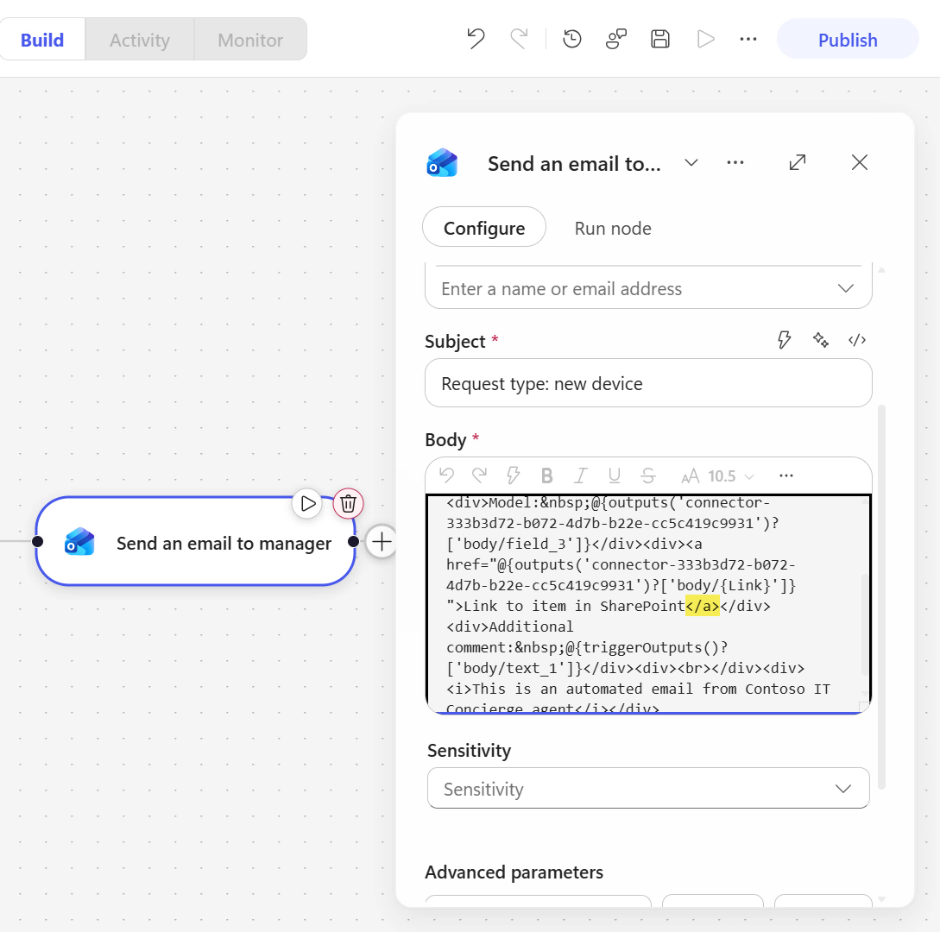940x932 pixels.
Task: Undo the last flow change
Action: 476,39
